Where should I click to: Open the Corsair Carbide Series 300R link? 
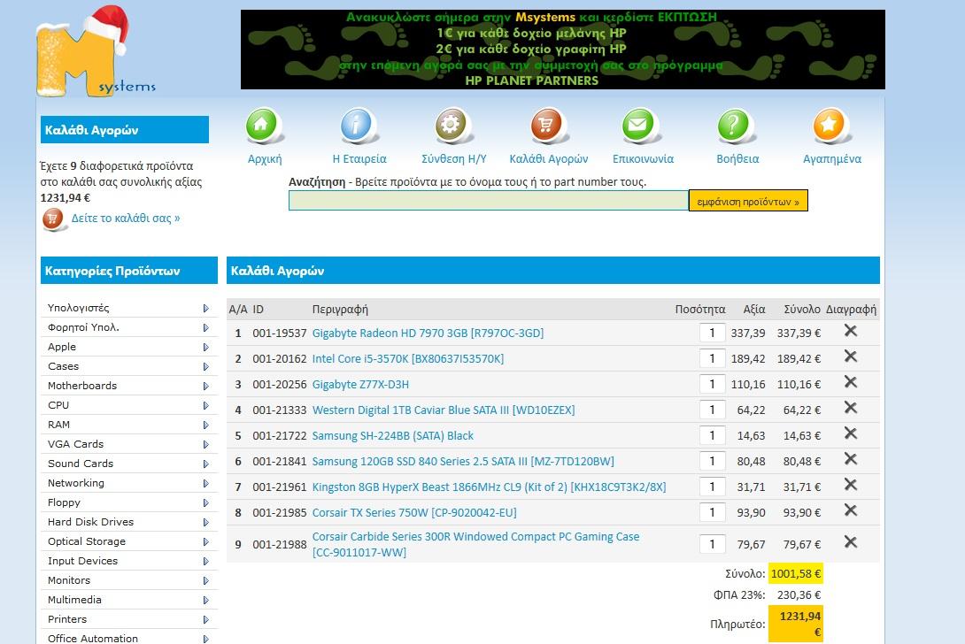click(x=475, y=544)
